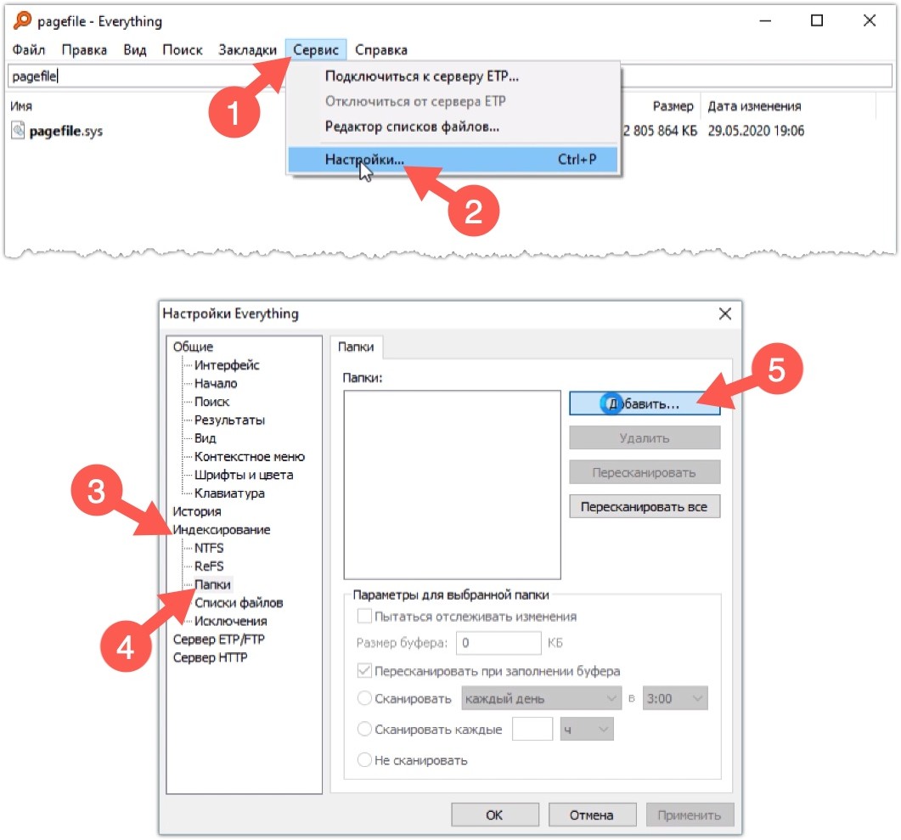Sort by Дата изменения column header
The image size is (901, 840).
coord(754,106)
